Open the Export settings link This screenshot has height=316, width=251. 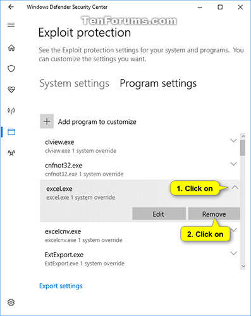tap(61, 286)
